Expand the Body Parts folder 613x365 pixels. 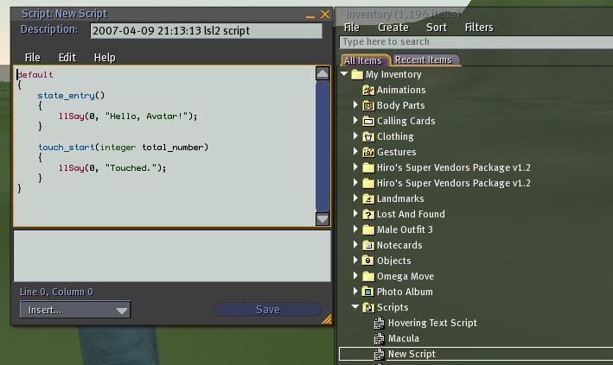[355, 104]
